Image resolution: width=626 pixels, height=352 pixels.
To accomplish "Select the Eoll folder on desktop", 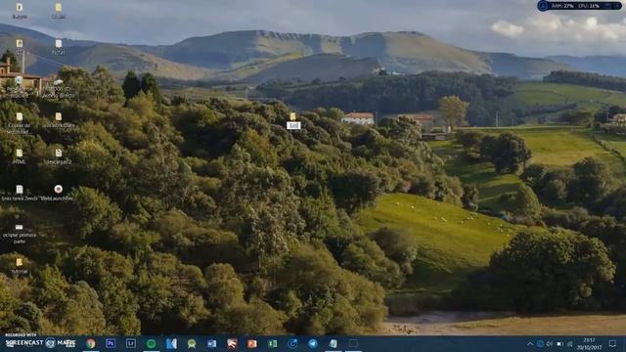I will click(x=293, y=120).
